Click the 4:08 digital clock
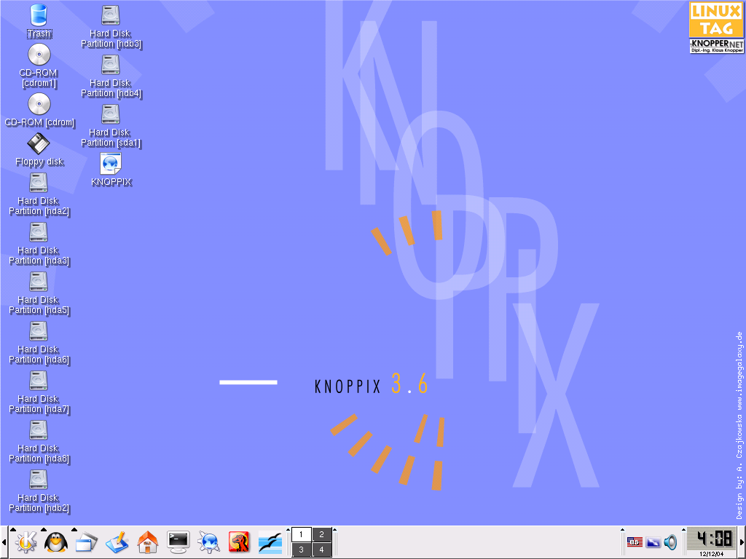Screen dimensions: 746x559 [x=712, y=539]
